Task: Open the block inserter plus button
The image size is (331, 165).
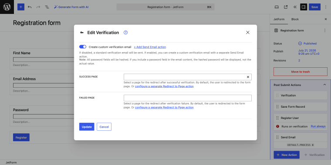Action: (21, 7)
